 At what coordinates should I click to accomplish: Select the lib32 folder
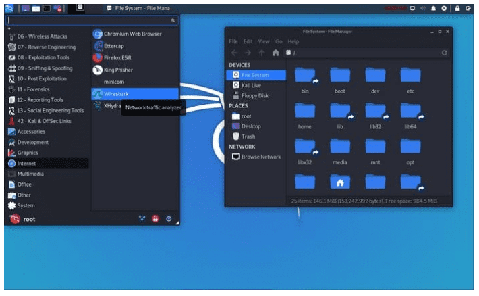[375, 116]
